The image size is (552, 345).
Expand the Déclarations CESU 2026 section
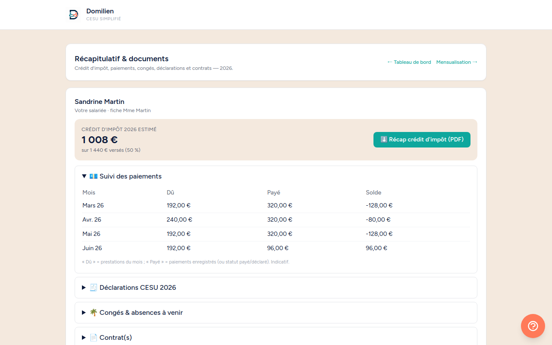point(276,288)
